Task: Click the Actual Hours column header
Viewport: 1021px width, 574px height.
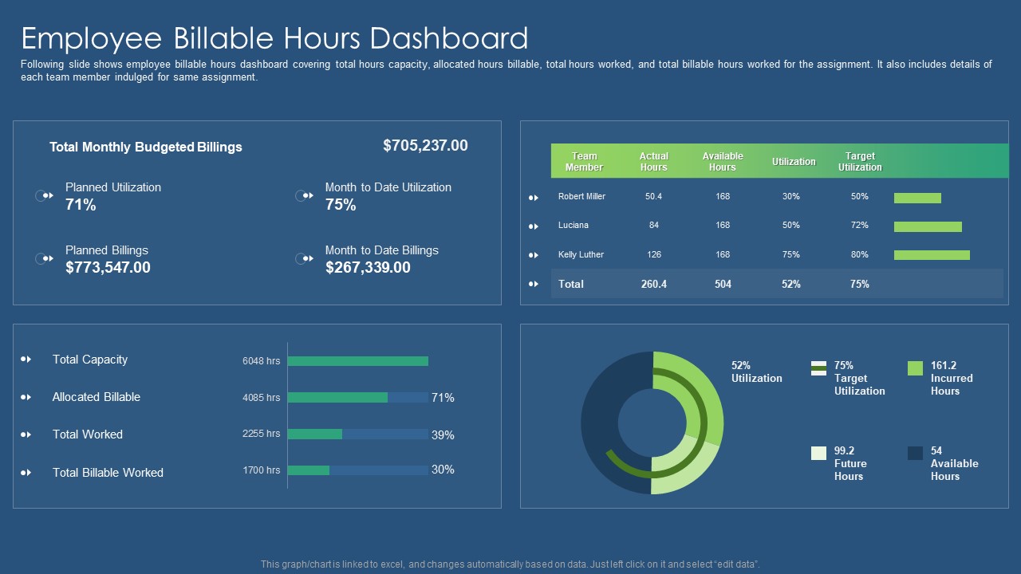Action: click(654, 162)
